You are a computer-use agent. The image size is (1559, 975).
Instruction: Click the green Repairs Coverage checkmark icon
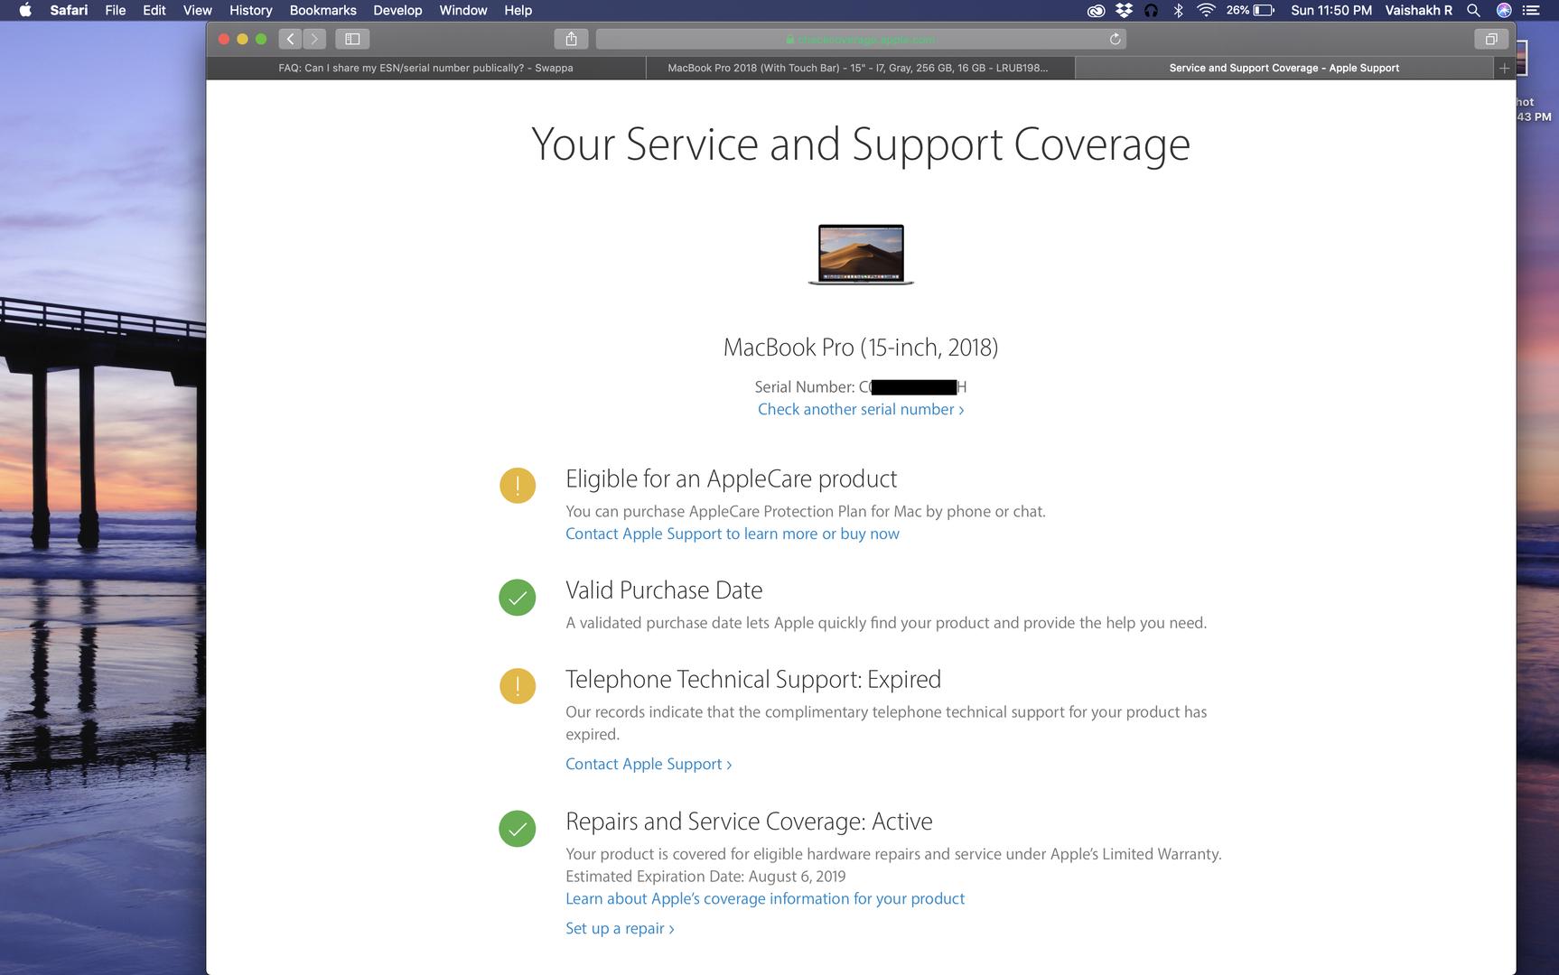tap(518, 829)
